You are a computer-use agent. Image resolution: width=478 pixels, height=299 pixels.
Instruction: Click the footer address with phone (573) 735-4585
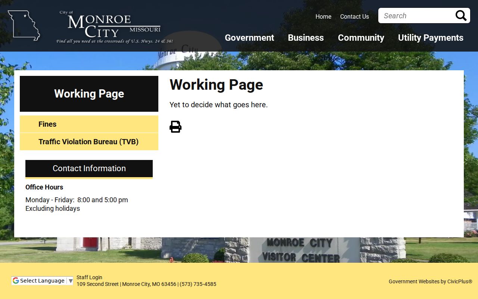(x=146, y=284)
